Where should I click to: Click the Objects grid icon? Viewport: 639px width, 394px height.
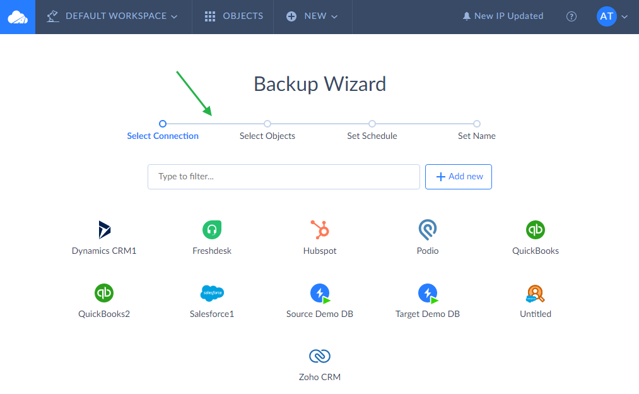tap(210, 16)
